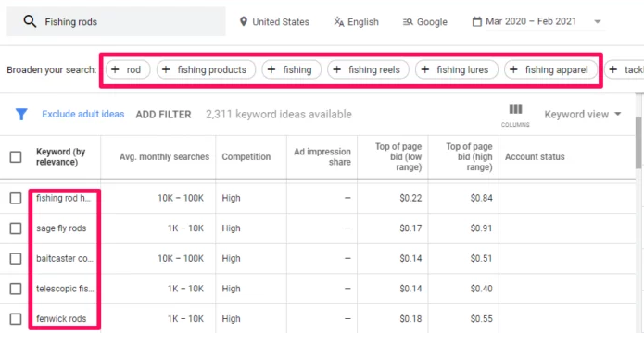Click the 'telescopic fis...' keyword
The width and height of the screenshot is (644, 345).
pos(65,289)
